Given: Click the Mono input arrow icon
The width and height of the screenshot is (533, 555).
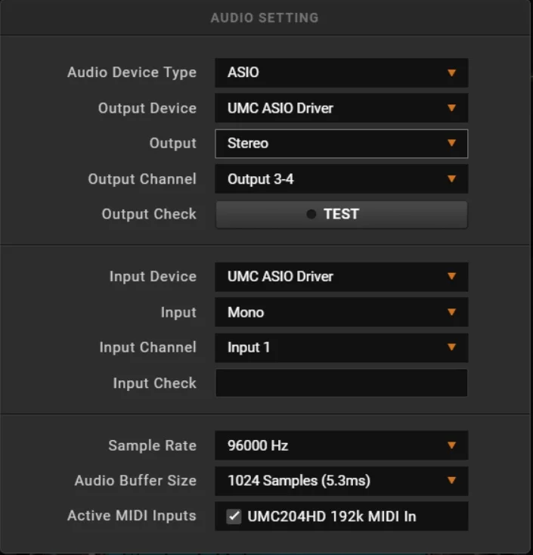Looking at the screenshot, I should point(451,312).
